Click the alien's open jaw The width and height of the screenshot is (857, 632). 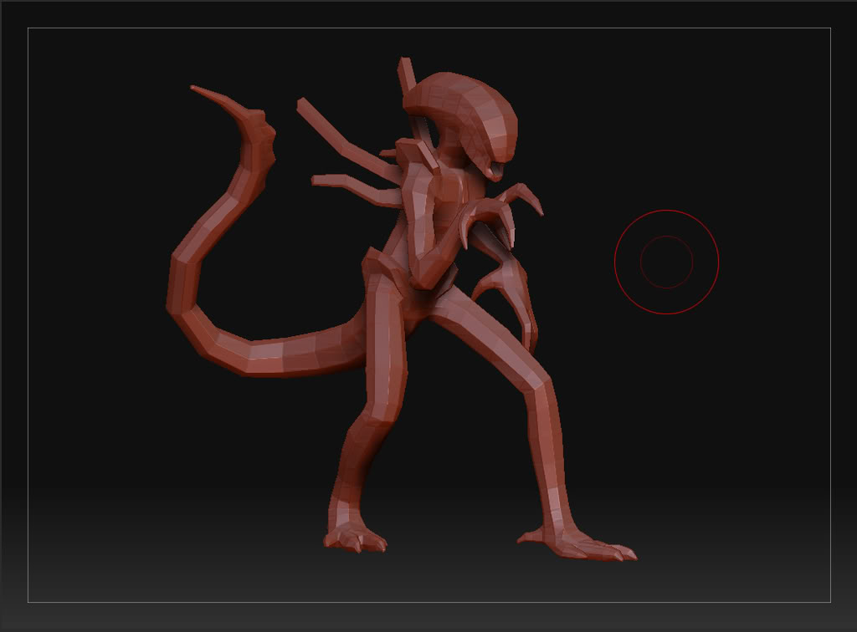(495, 170)
